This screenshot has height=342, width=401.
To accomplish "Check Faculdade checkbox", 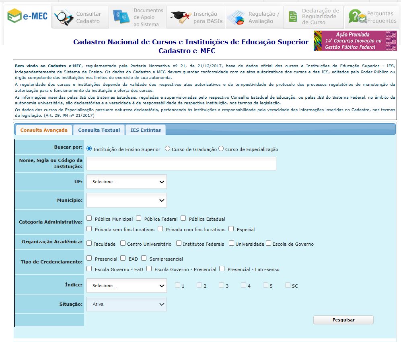I will tap(89, 243).
